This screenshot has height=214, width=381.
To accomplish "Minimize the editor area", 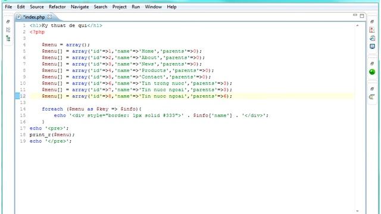I will (355, 15).
